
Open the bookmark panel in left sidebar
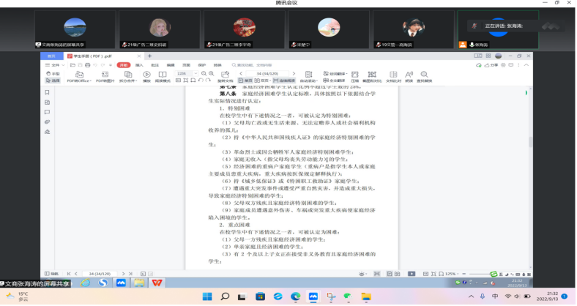[48, 93]
